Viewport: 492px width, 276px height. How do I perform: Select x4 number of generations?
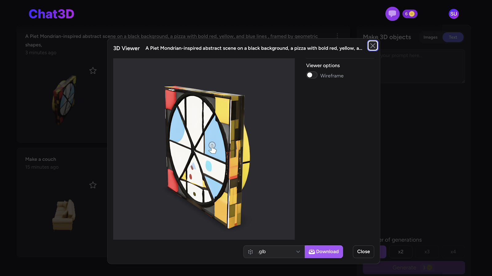pyautogui.click(x=453, y=252)
